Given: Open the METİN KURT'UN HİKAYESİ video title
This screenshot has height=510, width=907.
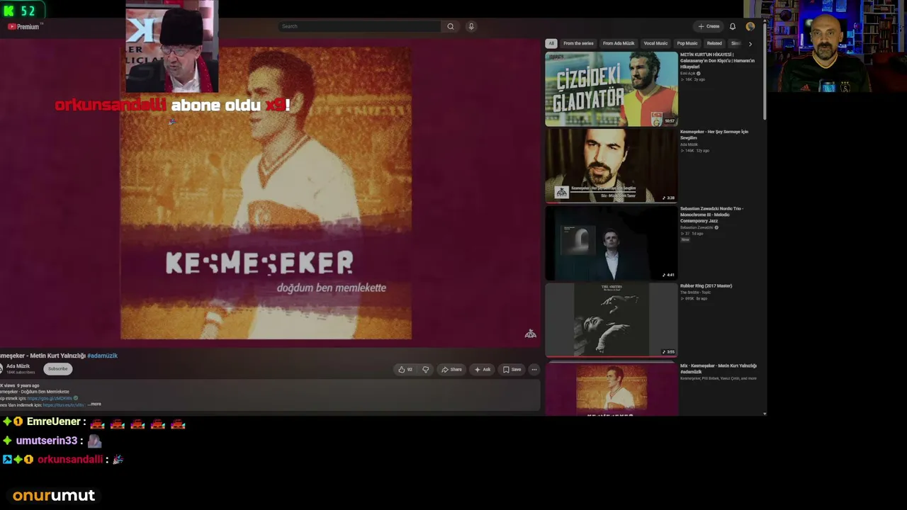Looking at the screenshot, I should point(717,60).
